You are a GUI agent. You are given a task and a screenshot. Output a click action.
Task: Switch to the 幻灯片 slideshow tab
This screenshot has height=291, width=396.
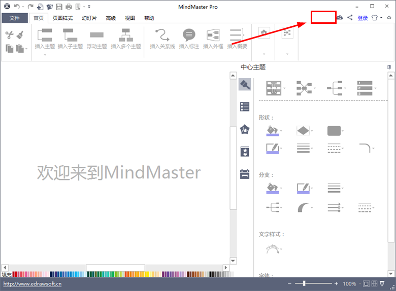pos(89,18)
